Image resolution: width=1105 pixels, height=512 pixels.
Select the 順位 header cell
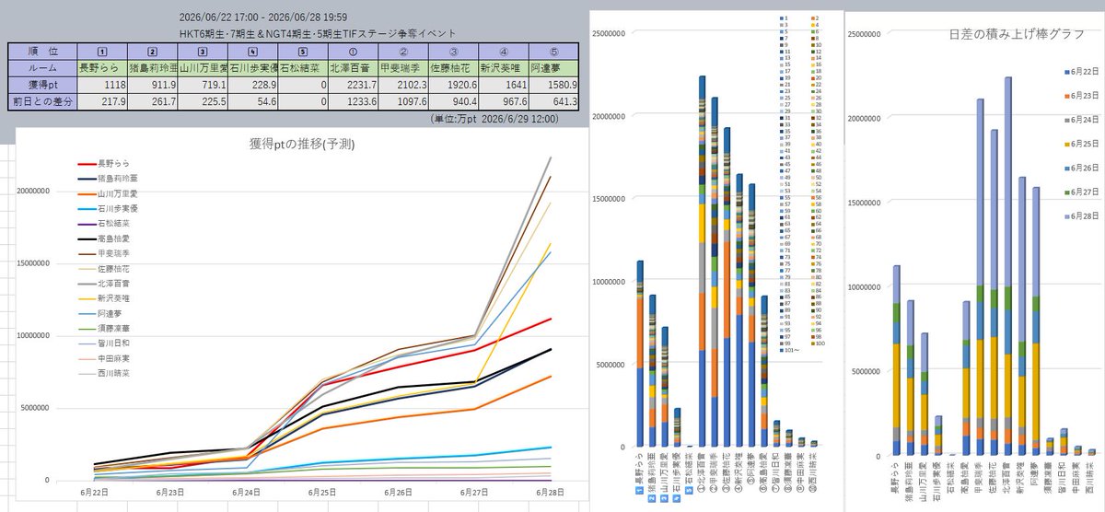point(41,52)
